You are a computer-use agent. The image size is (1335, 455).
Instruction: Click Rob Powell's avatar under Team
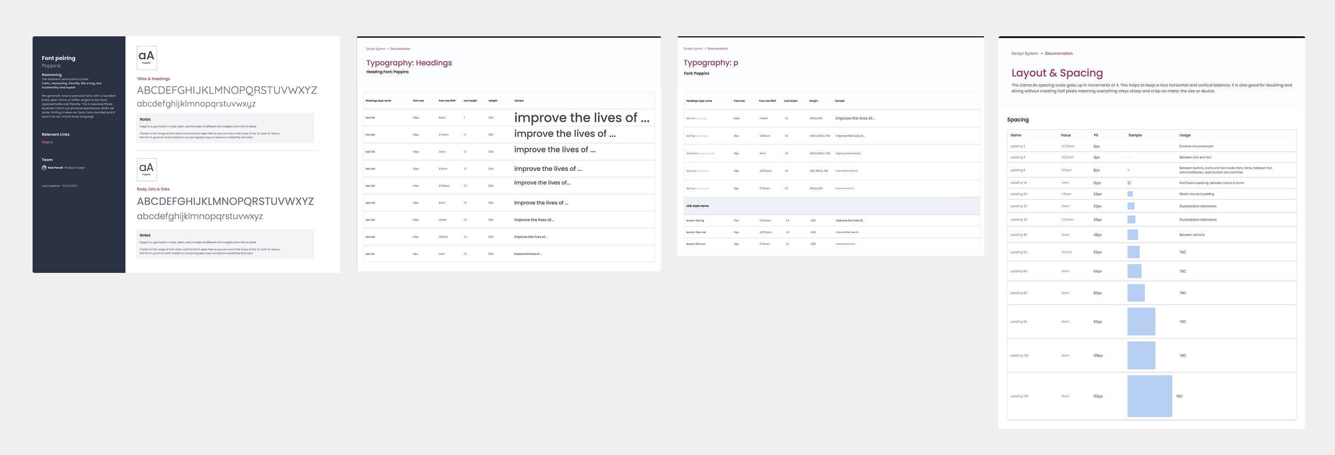tap(44, 168)
